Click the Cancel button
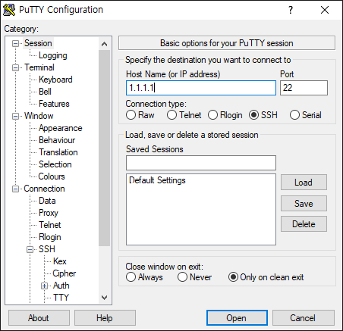This screenshot has width=343, height=331. click(304, 318)
